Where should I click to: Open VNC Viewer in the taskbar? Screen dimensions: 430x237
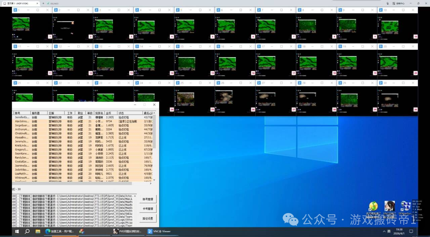[x=160, y=231]
